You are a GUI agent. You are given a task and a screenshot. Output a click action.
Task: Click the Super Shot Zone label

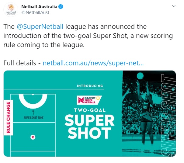tap(33, 117)
